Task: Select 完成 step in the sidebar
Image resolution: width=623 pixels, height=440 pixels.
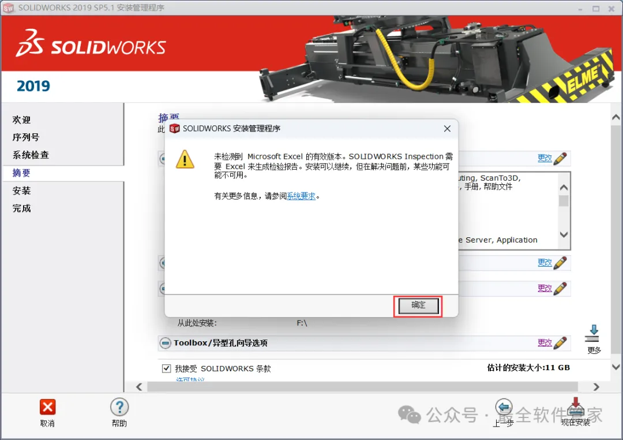Action: tap(21, 208)
